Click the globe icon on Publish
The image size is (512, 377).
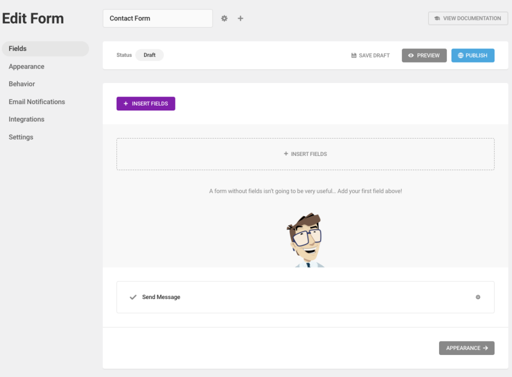tap(460, 55)
